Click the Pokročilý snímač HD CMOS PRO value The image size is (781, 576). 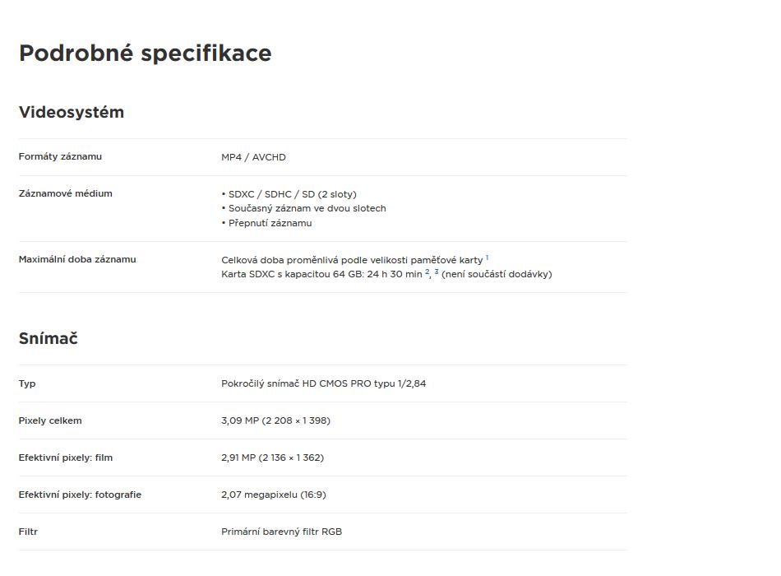click(324, 383)
